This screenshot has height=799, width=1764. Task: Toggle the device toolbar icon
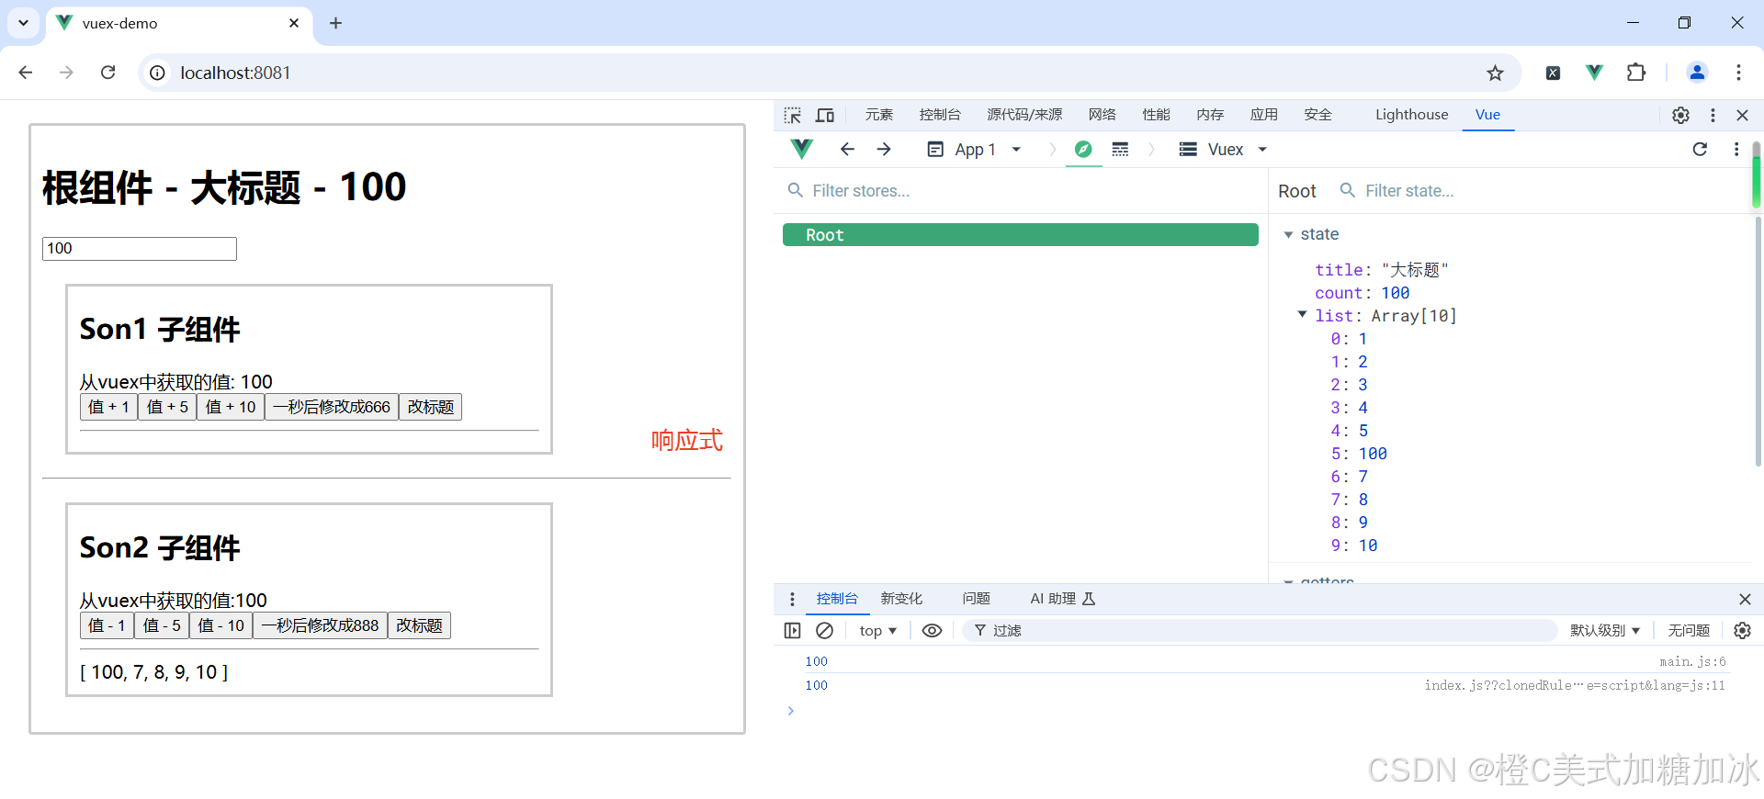825,115
